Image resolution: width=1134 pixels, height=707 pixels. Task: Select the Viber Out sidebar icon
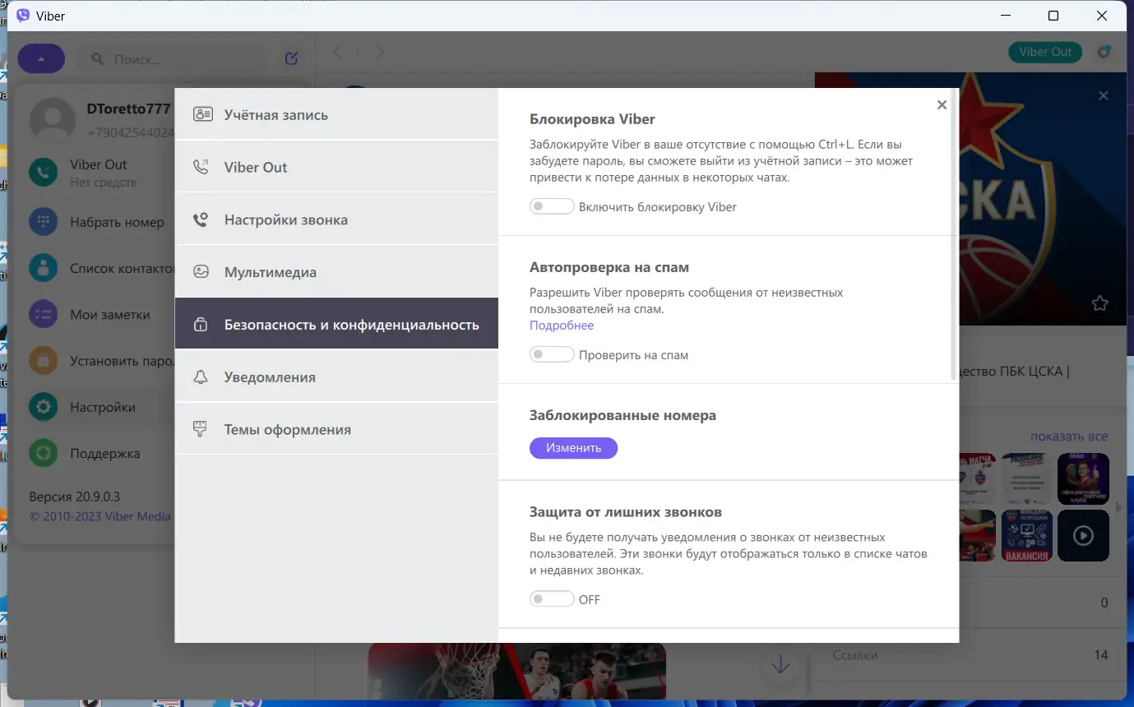click(x=43, y=173)
